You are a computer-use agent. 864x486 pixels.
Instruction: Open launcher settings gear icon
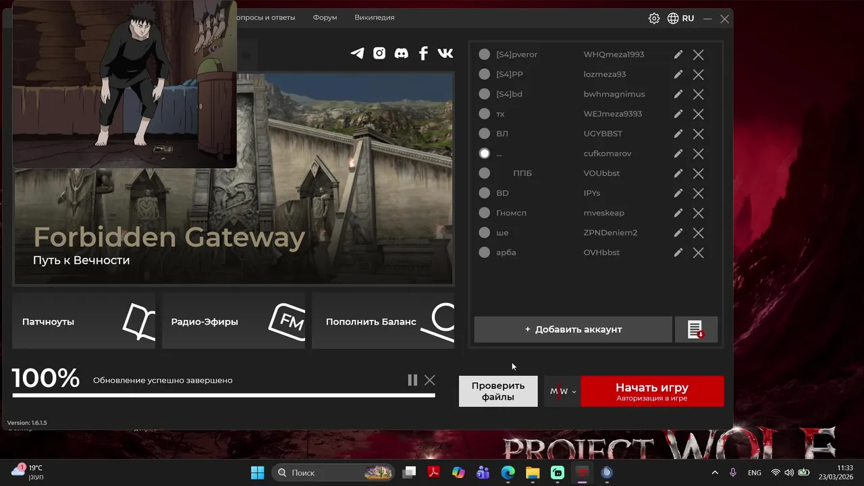pyautogui.click(x=654, y=18)
